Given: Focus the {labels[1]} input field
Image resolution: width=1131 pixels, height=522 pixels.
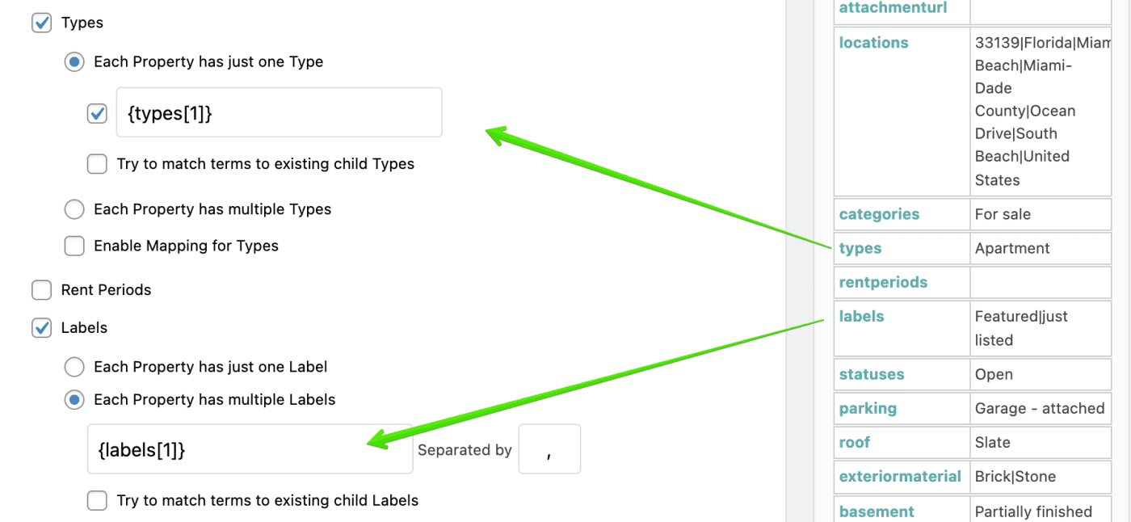Looking at the screenshot, I should (x=250, y=450).
